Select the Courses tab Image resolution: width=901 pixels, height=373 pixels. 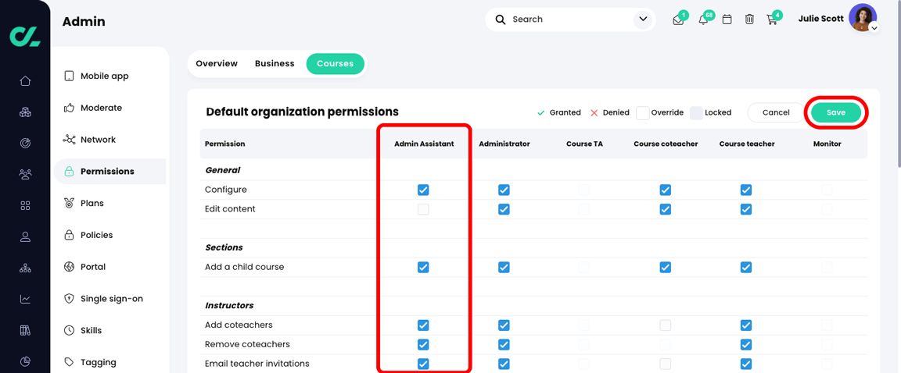pos(335,64)
